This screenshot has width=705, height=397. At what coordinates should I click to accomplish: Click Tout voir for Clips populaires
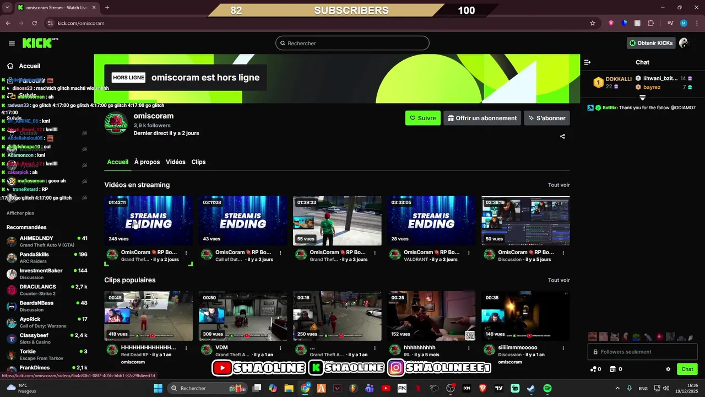coord(558,280)
